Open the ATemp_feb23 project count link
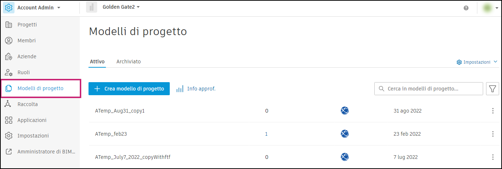Screen dimensions: 502x169 coord(266,134)
